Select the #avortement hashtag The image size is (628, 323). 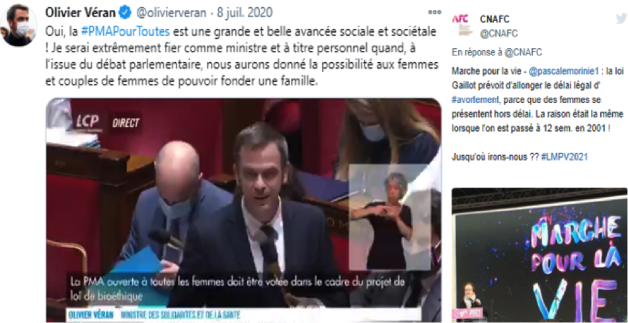pos(475,100)
